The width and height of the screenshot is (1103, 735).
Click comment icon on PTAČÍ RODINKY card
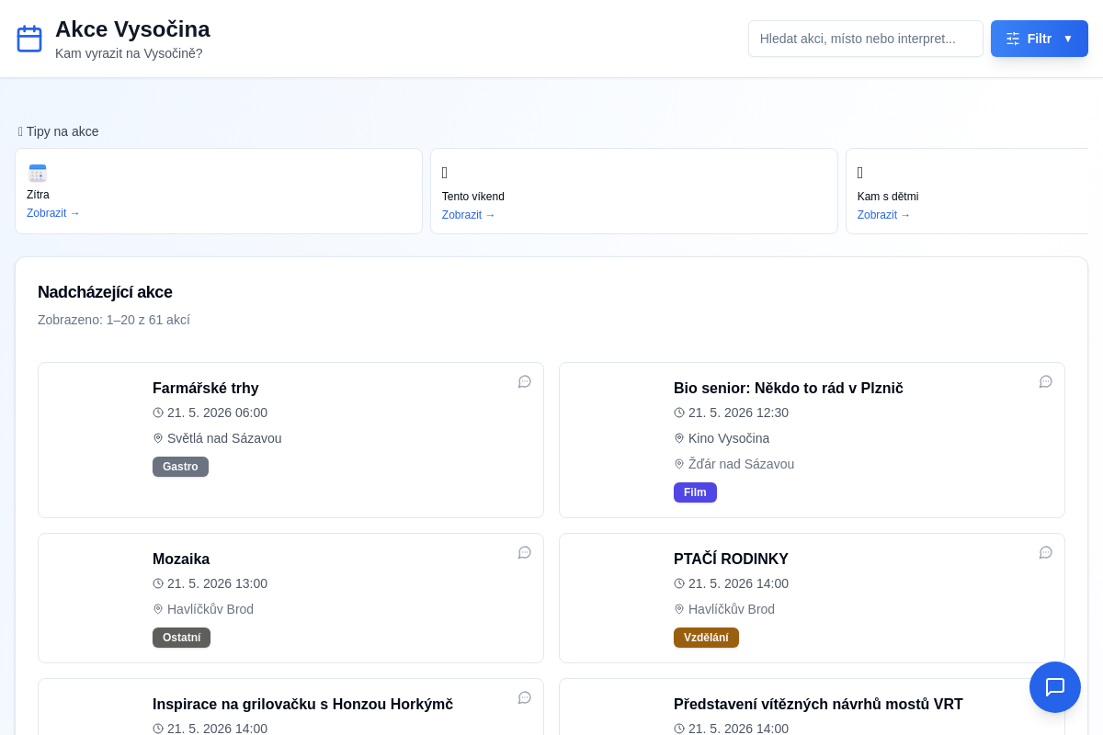tap(1046, 552)
